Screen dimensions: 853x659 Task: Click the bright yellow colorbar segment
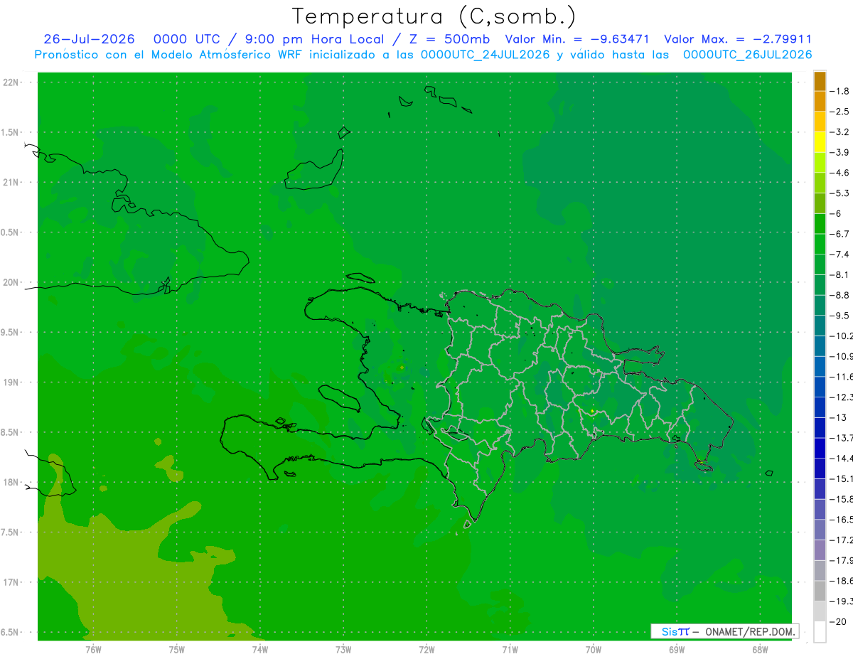(x=820, y=142)
